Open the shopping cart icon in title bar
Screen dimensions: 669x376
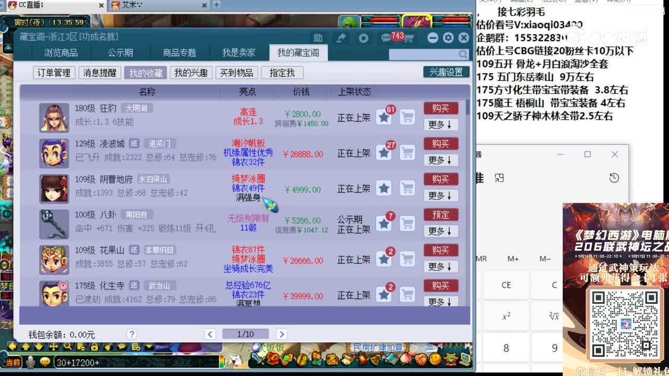(x=409, y=39)
